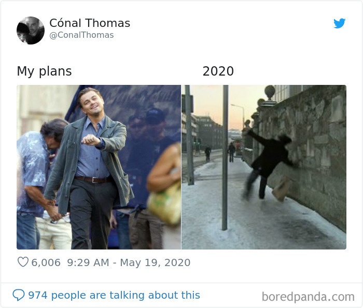This screenshot has width=363, height=308.
Task: Click the Twitter bird logo
Action: point(340,23)
